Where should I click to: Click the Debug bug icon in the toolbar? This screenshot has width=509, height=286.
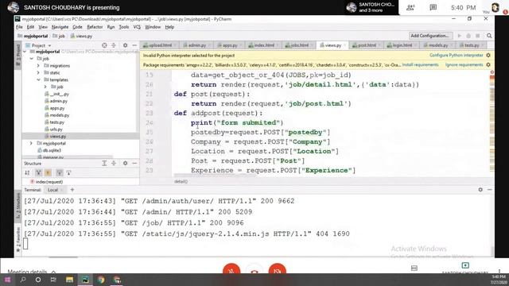coord(468,36)
